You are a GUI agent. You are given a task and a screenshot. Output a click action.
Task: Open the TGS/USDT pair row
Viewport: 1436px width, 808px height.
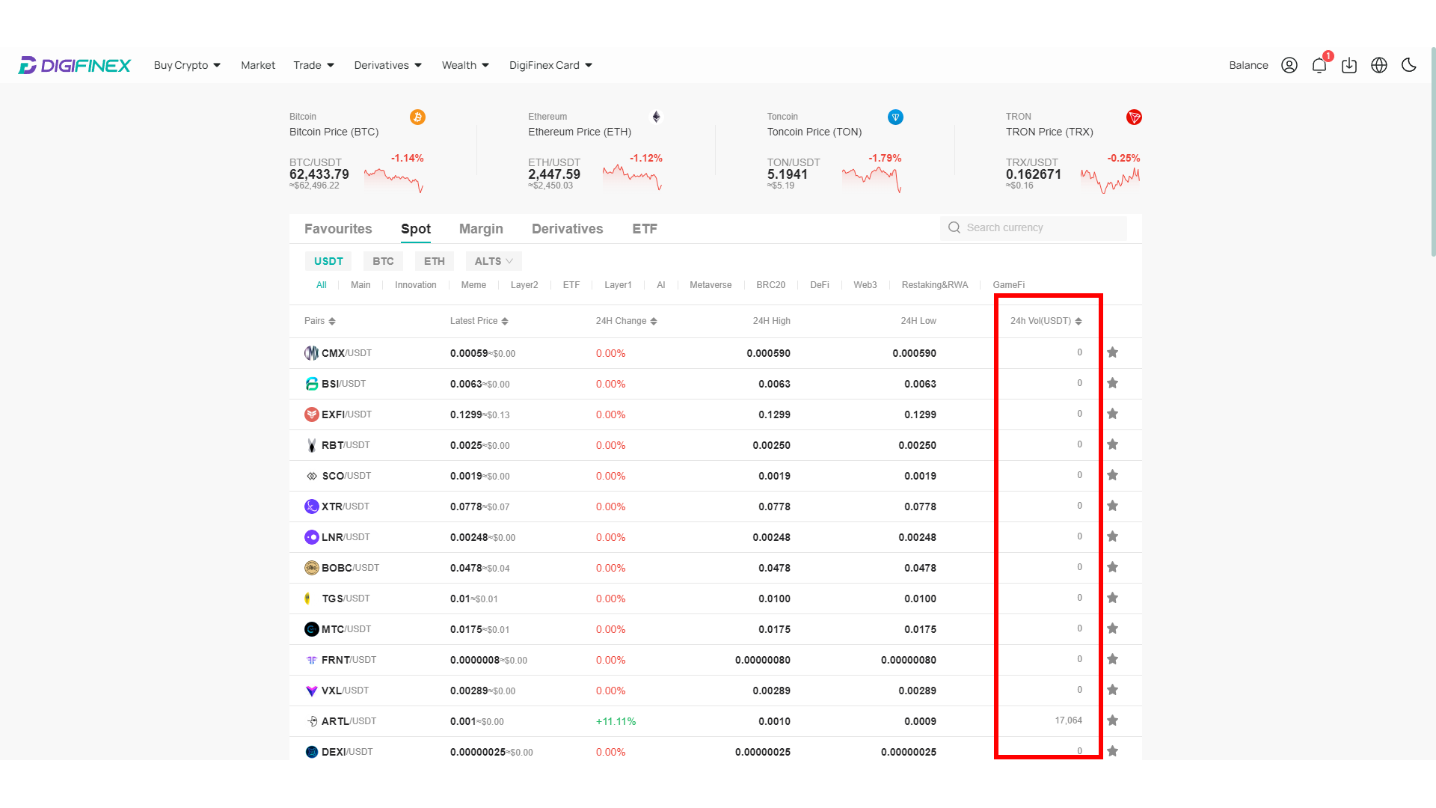(715, 599)
